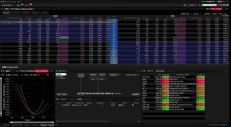Click the Comb. checkbox in trade row
The width and height of the screenshot is (231, 127).
(x=133, y=105)
